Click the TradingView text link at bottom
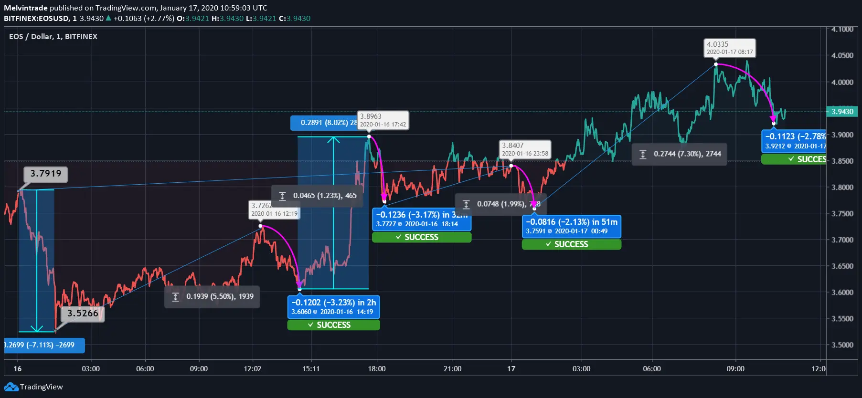 click(x=41, y=387)
